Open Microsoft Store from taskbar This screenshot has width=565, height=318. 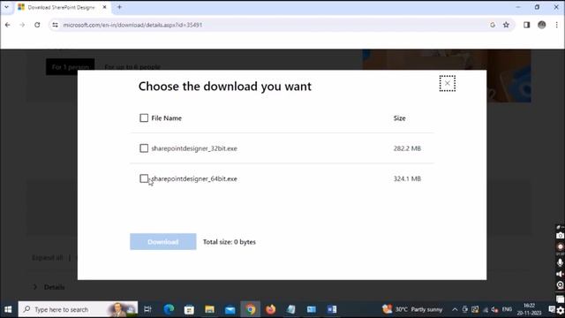point(189,309)
